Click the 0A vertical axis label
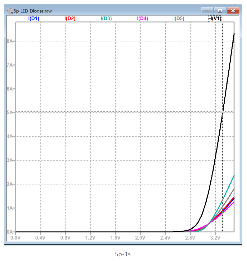247x261 pixels. [10, 232]
